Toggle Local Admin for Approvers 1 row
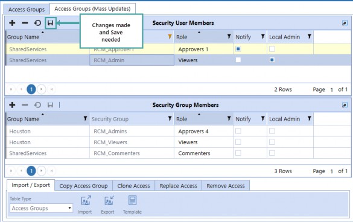353x222 pixels. [x=272, y=49]
